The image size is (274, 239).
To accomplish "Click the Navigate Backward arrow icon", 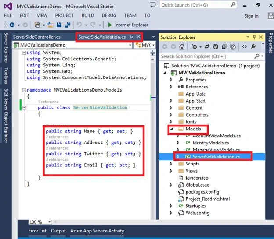I will (x=12, y=25).
